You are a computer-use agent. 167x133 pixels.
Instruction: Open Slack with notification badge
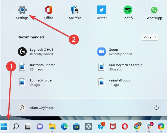149,126
